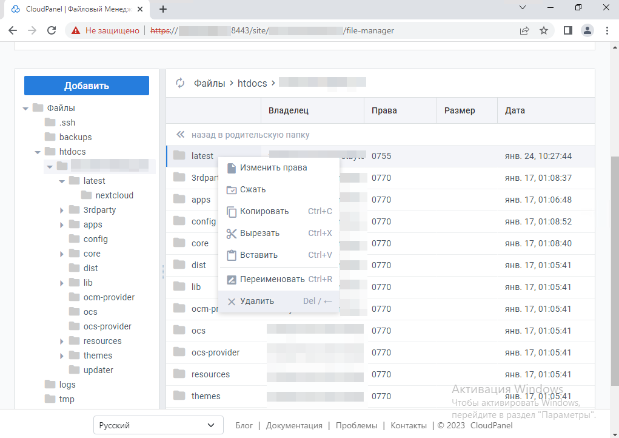Click the archive icon next to Сжать
The height and width of the screenshot is (438, 619).
pos(231,190)
